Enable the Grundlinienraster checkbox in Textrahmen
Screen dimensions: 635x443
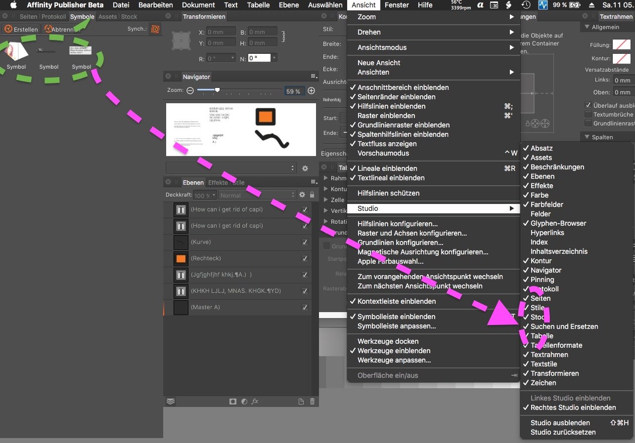[588, 123]
